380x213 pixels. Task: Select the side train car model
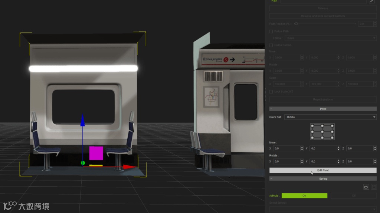(x=228, y=104)
